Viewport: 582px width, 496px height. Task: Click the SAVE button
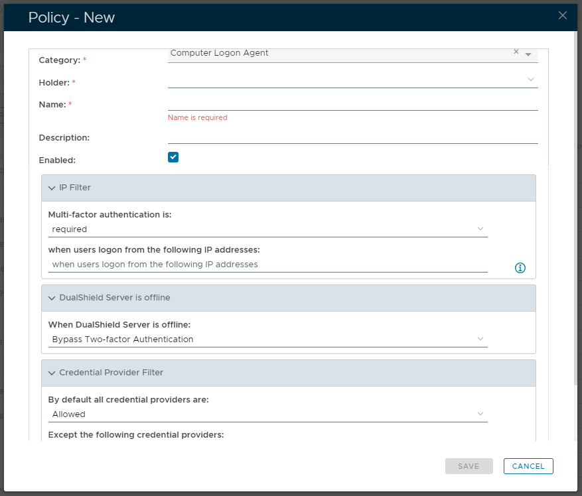[x=469, y=466]
